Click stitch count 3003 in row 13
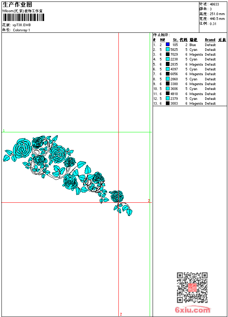The width and height of the screenshot is (228, 317). point(174,104)
